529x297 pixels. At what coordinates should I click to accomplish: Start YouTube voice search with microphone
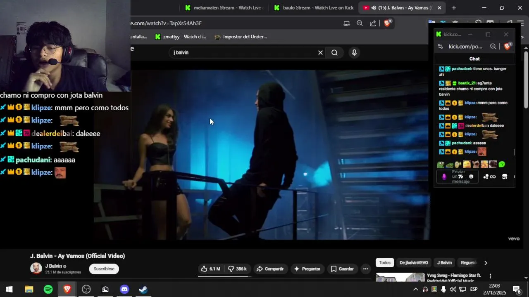(x=354, y=52)
